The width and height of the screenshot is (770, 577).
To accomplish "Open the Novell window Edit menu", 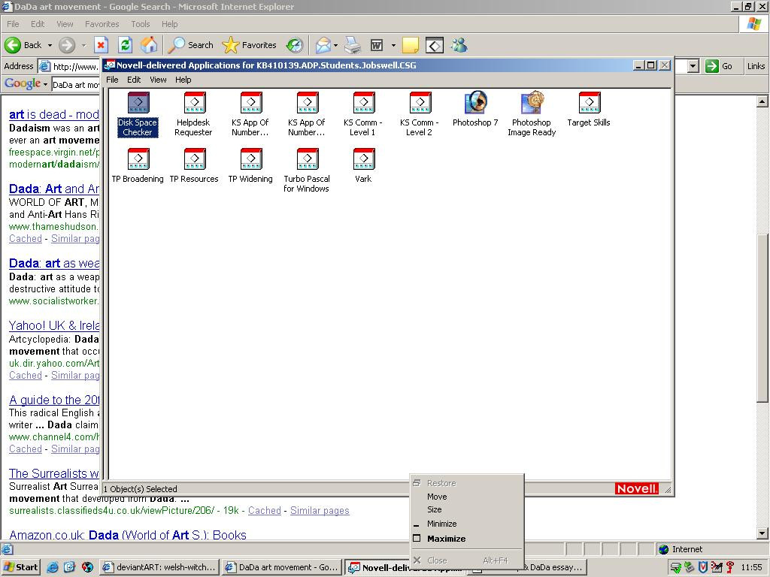I will click(x=134, y=80).
